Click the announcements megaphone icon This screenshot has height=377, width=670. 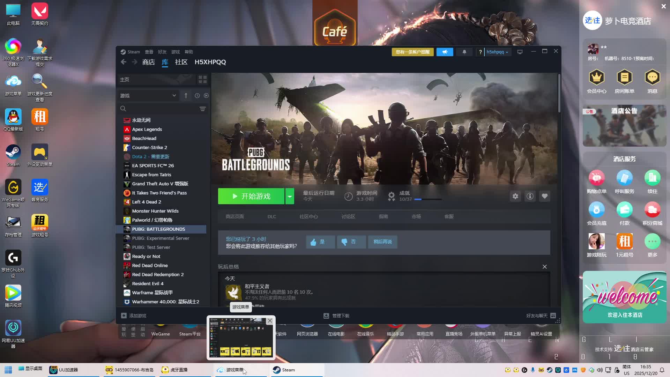point(445,52)
